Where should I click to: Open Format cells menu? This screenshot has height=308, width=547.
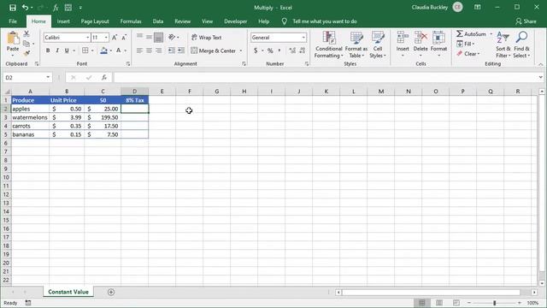pos(438,44)
